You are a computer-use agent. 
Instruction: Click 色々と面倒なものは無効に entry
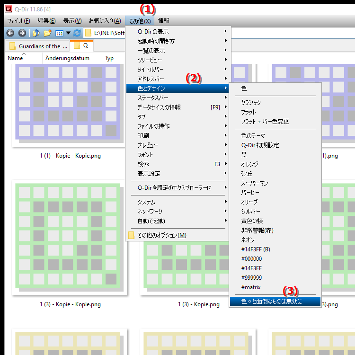pyautogui.click(x=275, y=302)
